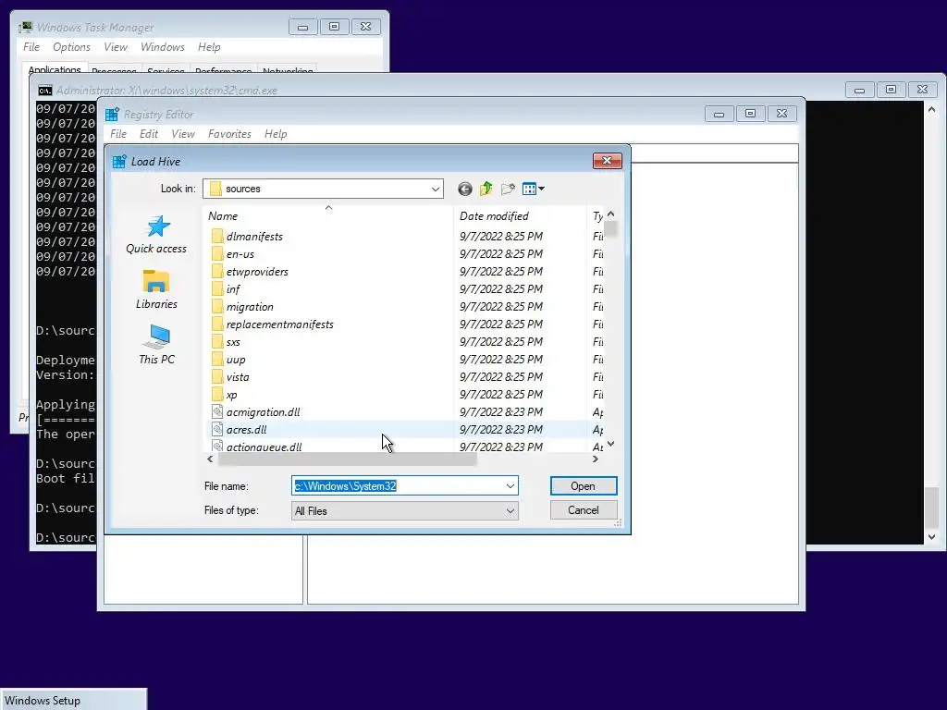This screenshot has height=710, width=947.
Task: Click the Registry Editor title bar icon
Action: pyautogui.click(x=112, y=114)
